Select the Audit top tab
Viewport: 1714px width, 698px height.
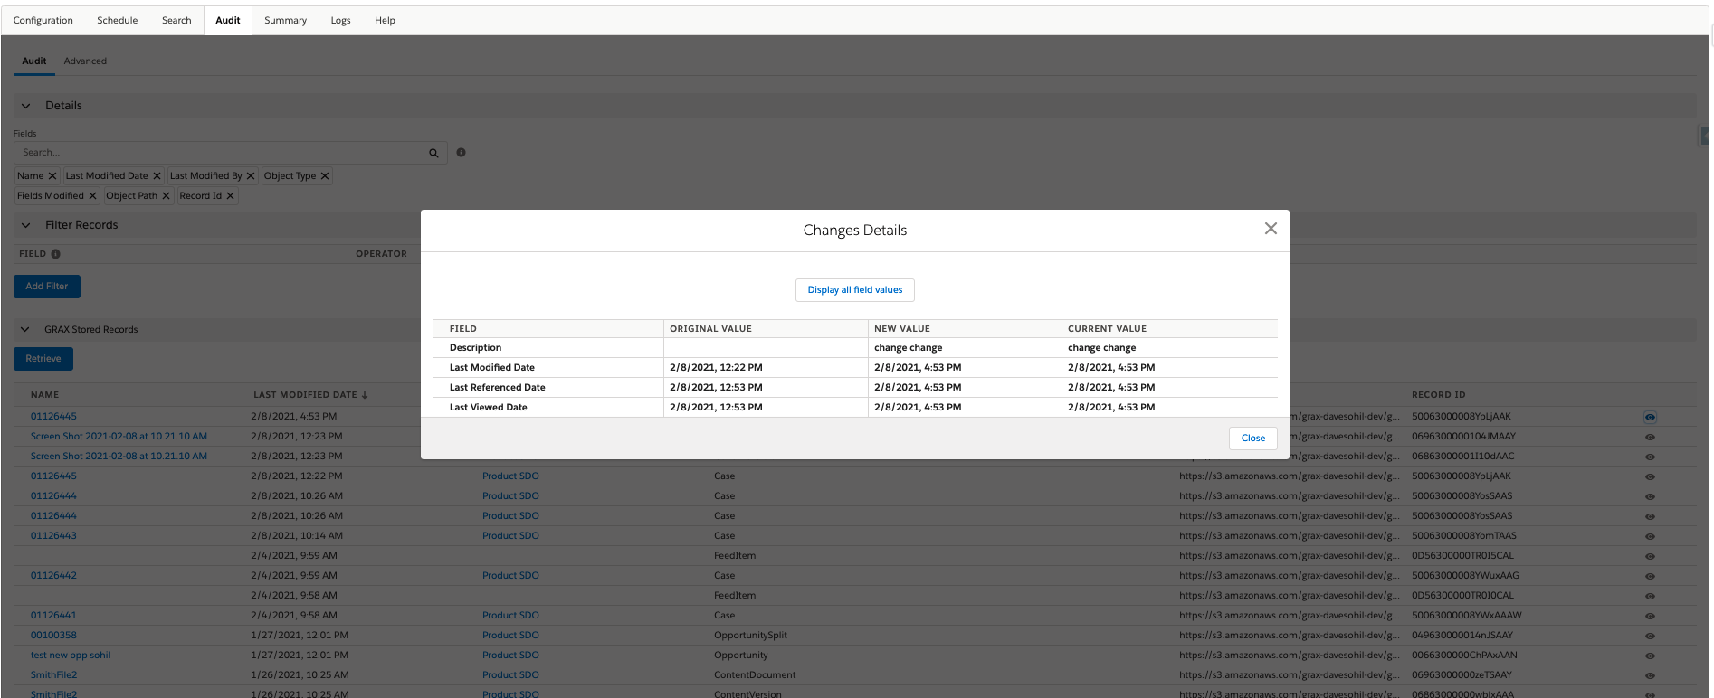pos(228,20)
